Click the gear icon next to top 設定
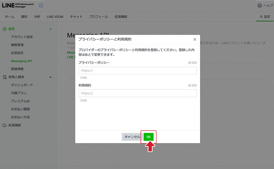The height and width of the screenshot is (169, 274). 261,17
